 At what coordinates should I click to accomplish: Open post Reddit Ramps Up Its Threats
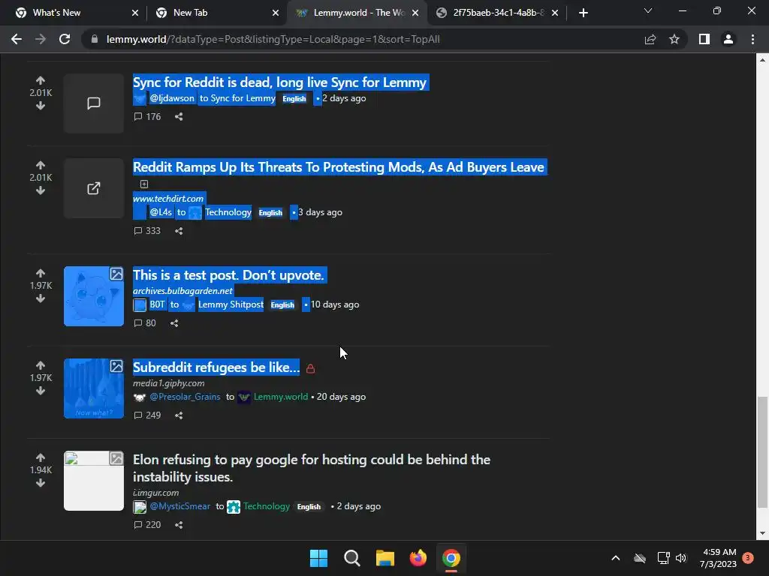tap(339, 167)
